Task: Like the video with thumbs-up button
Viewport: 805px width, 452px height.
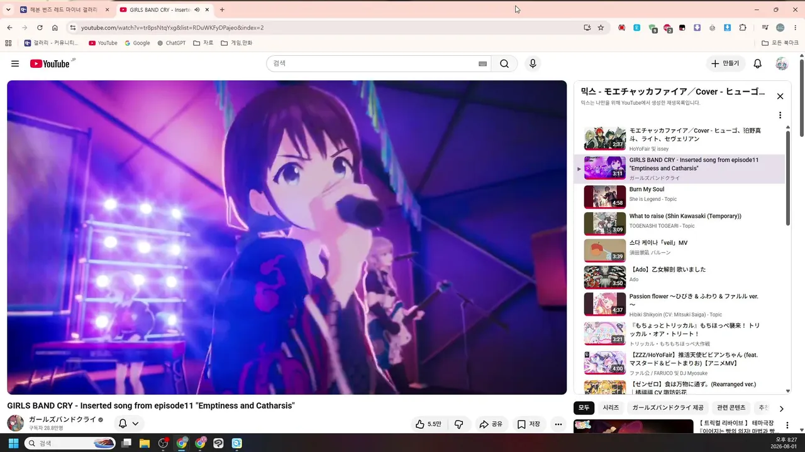Action: pyautogui.click(x=428, y=424)
